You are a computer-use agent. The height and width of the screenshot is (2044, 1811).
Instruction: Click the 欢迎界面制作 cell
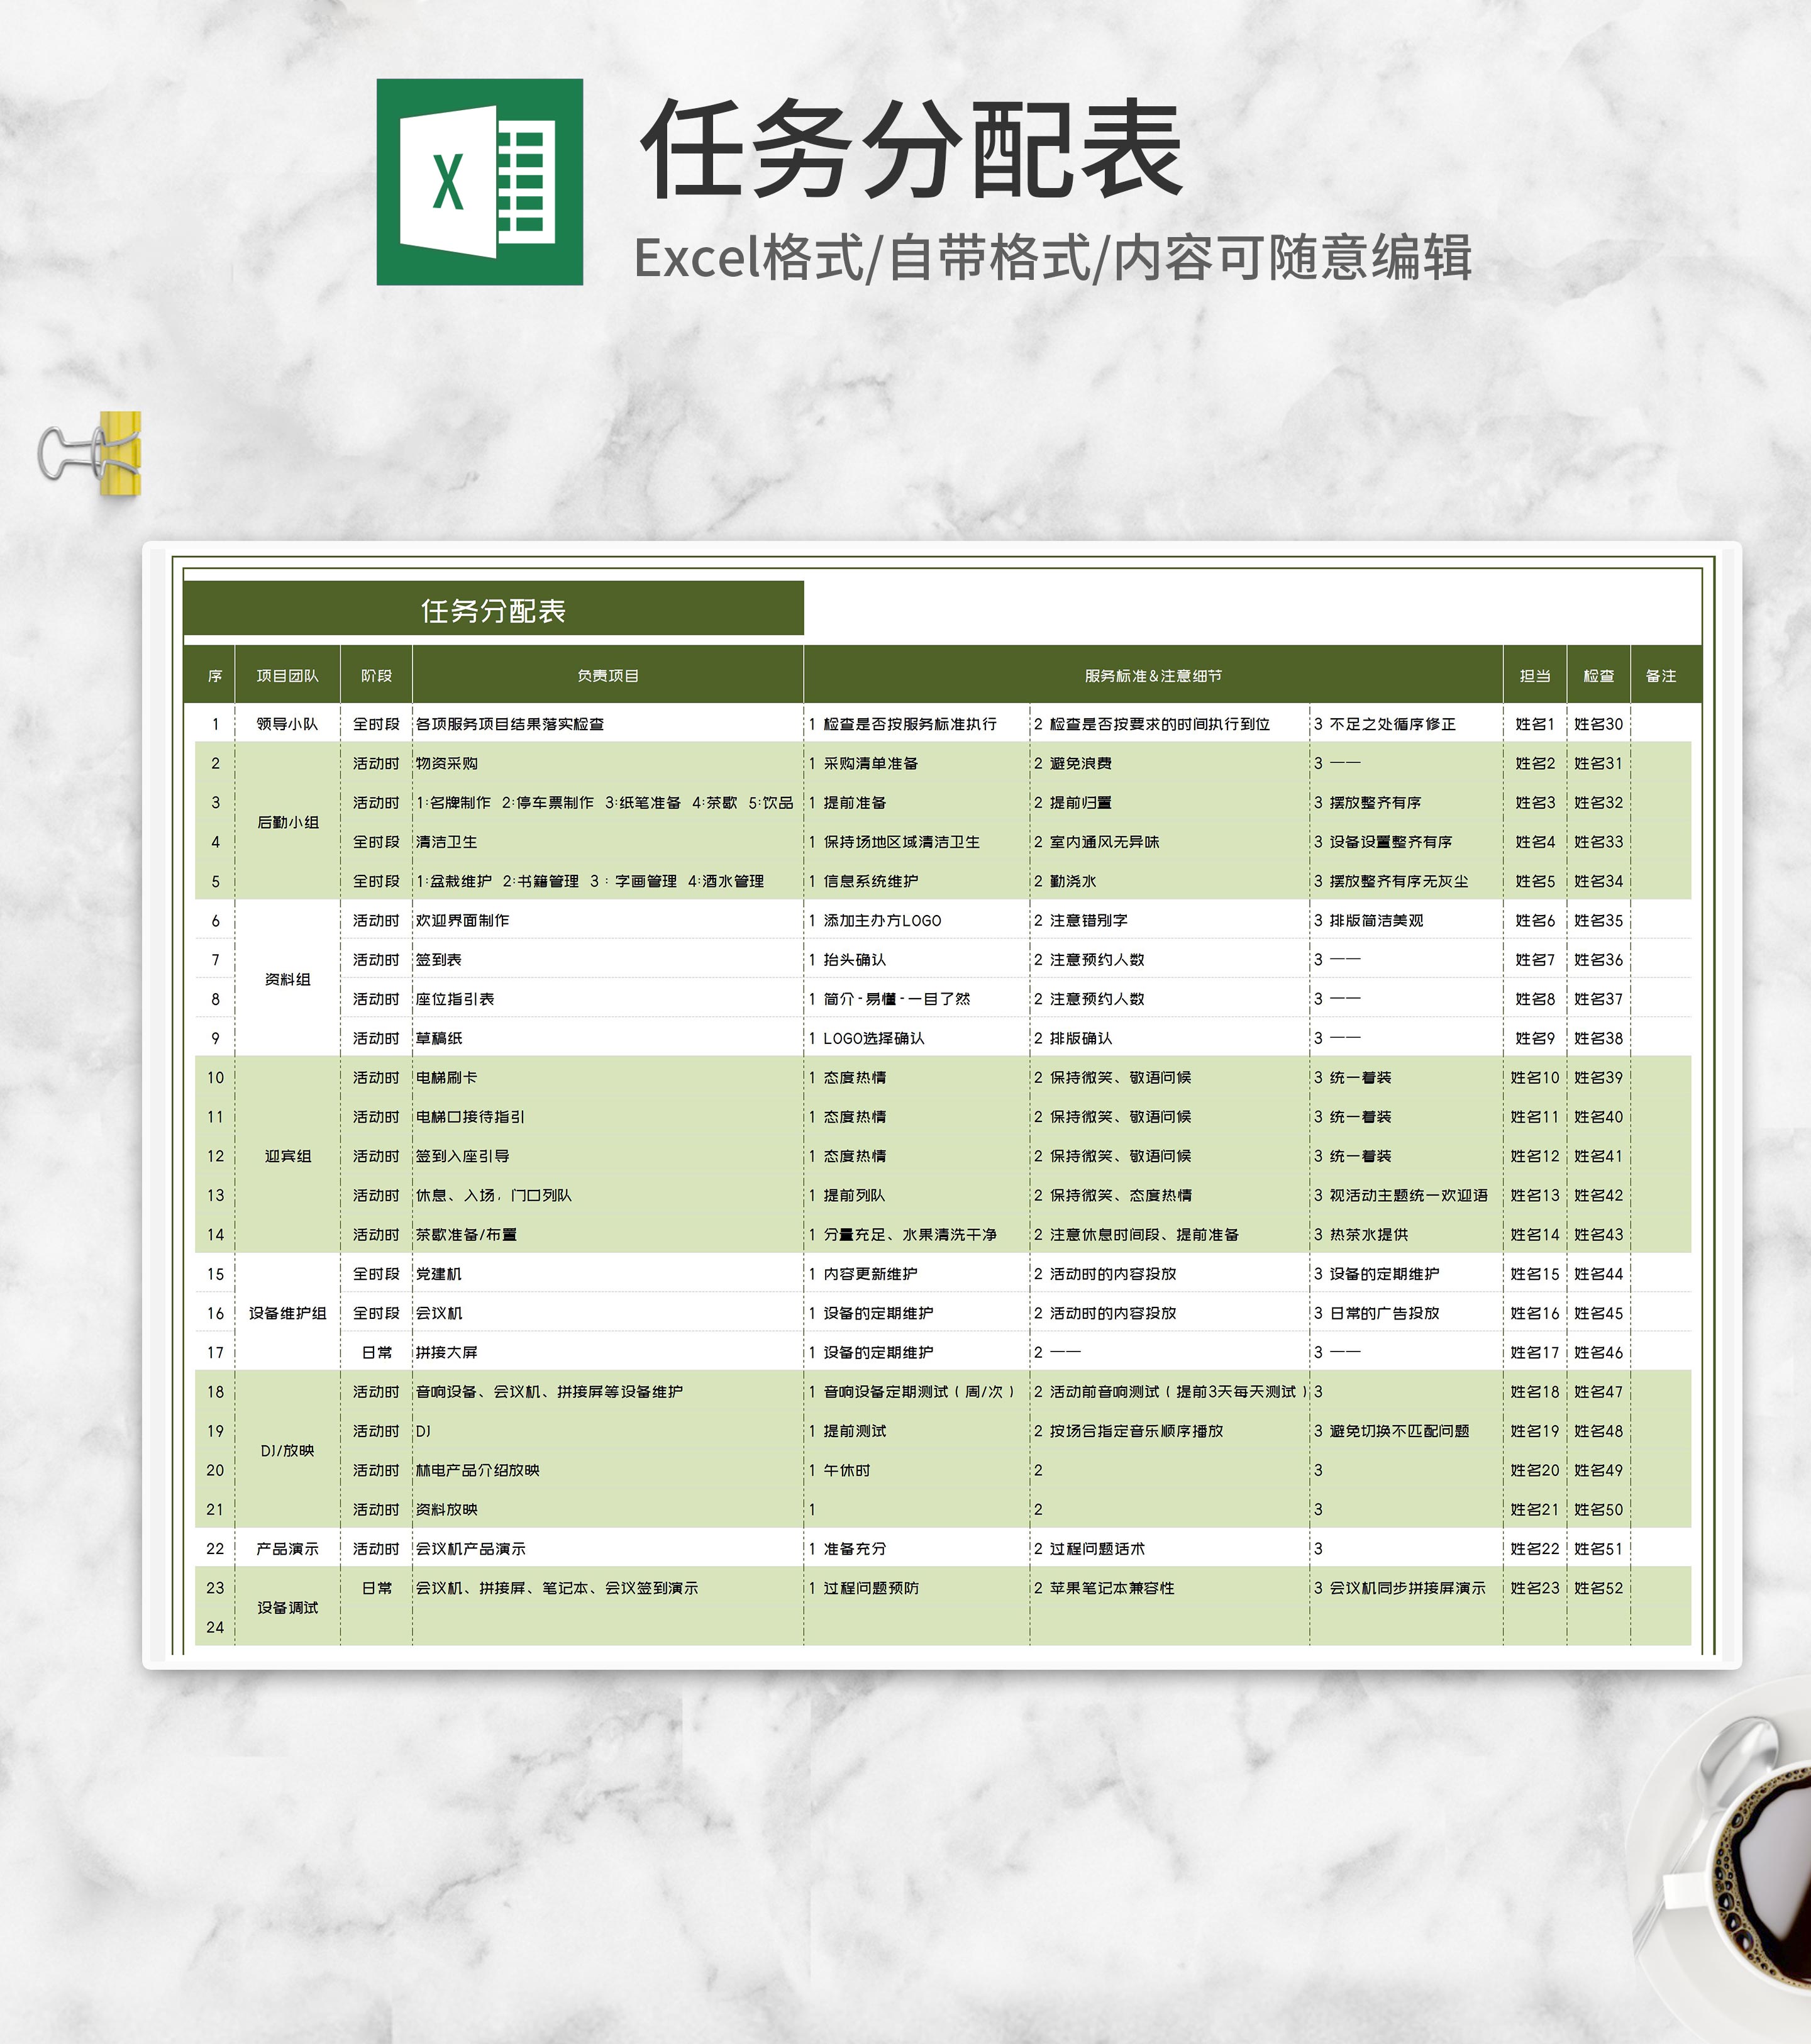[x=462, y=920]
